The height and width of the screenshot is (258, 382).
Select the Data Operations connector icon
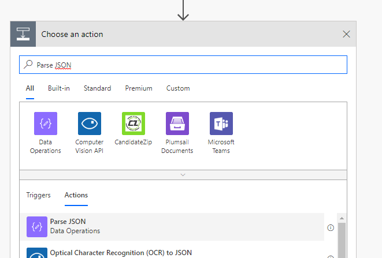coord(46,124)
